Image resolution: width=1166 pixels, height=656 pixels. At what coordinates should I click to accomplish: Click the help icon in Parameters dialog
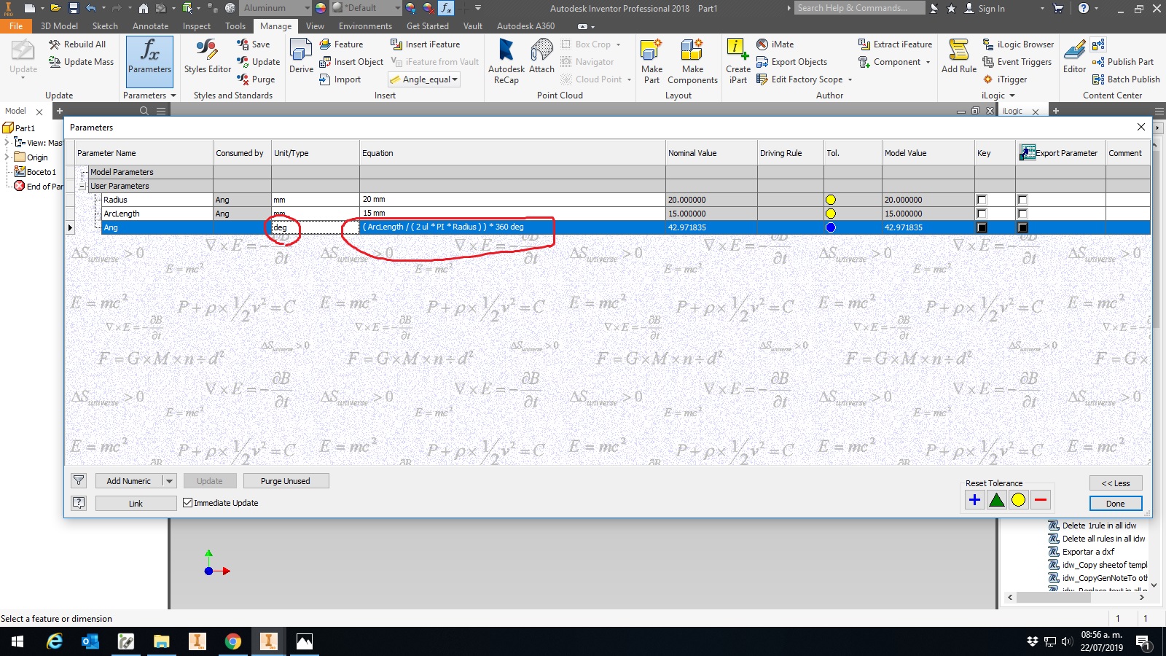79,503
